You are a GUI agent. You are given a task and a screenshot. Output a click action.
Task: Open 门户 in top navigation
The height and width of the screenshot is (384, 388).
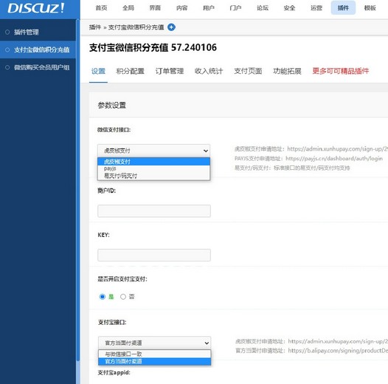pos(235,8)
